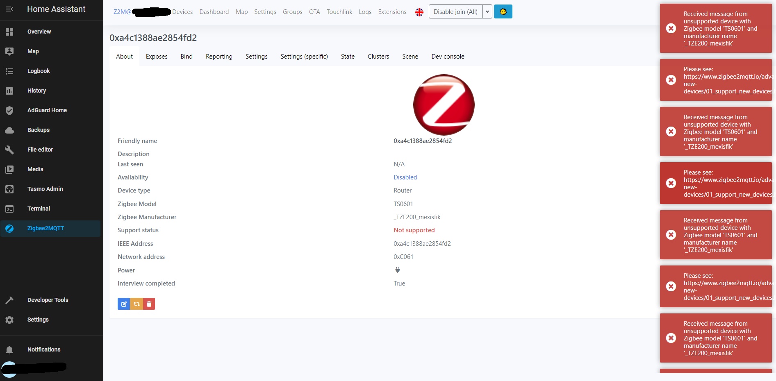
Task: Open AdGuard Home from the sidebar
Action: tap(47, 110)
